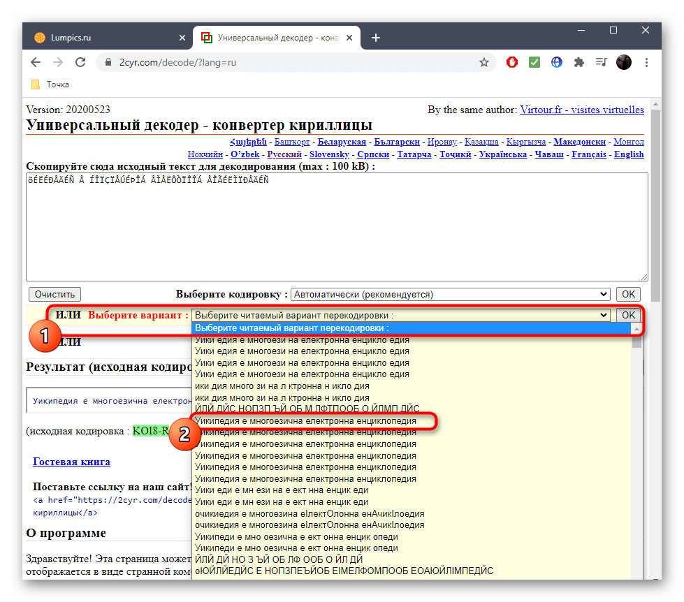
Task: Open the Chrome profile avatar
Action: point(623,62)
